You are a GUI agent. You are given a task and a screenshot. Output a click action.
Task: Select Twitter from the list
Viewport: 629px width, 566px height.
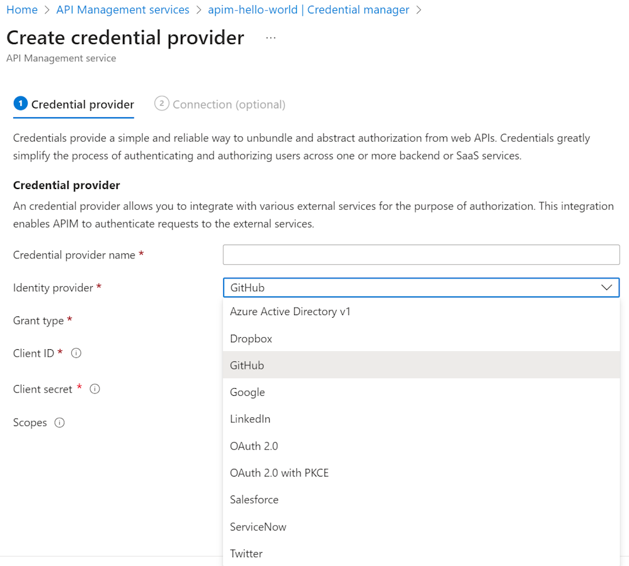coord(421,553)
